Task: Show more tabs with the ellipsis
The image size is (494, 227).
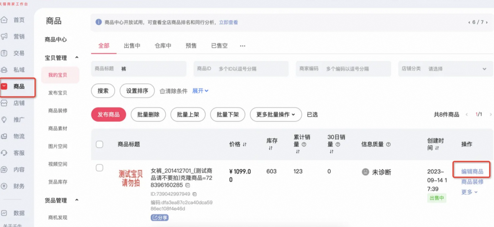Action: pyautogui.click(x=243, y=46)
